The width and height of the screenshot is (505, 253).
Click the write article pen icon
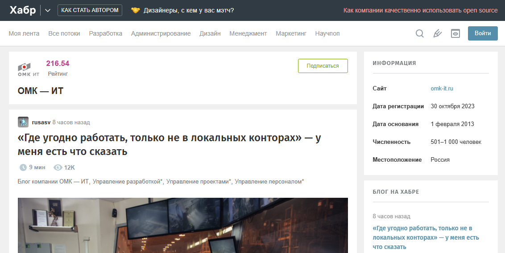point(437,33)
